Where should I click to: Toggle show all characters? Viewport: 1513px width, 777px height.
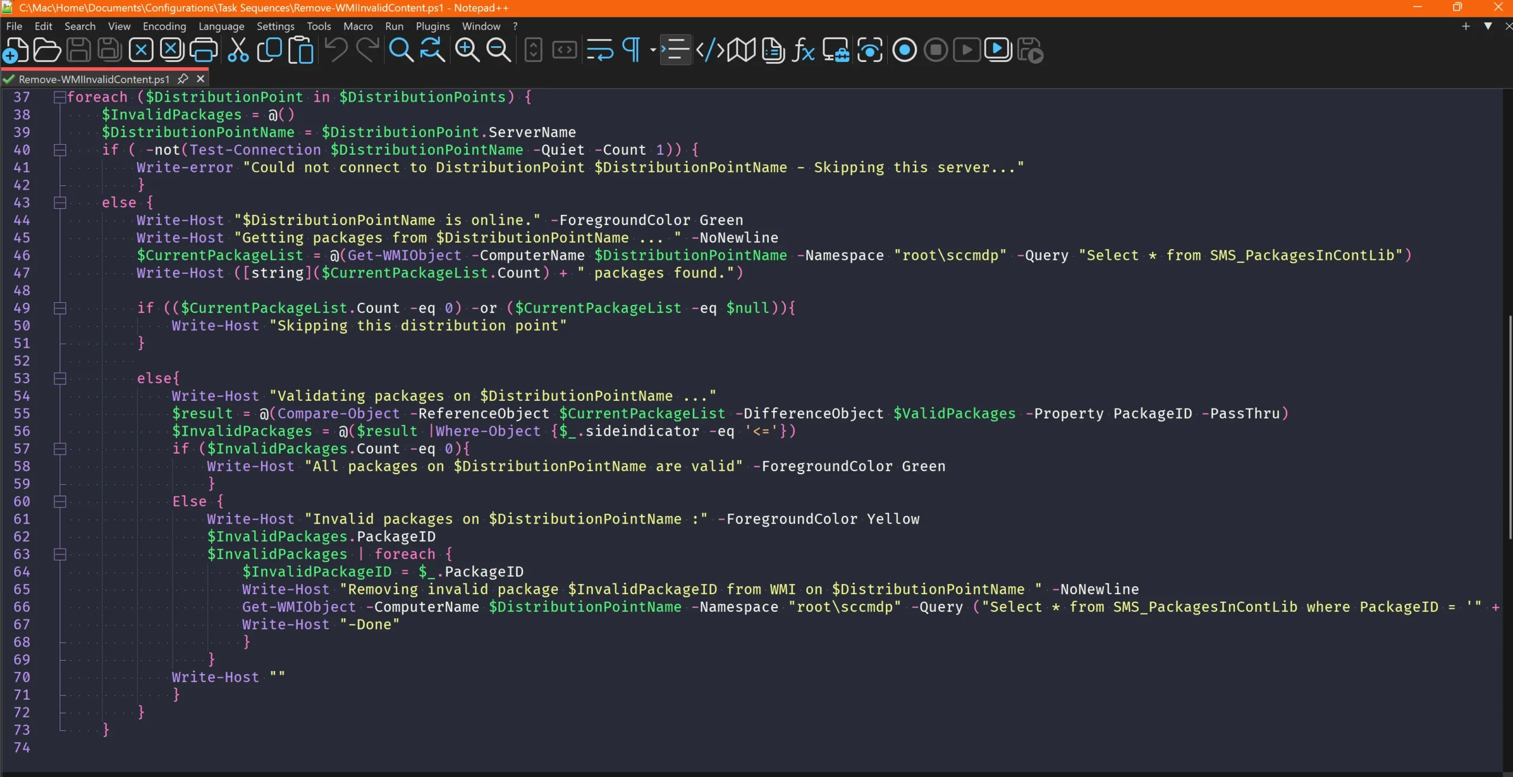(x=631, y=50)
